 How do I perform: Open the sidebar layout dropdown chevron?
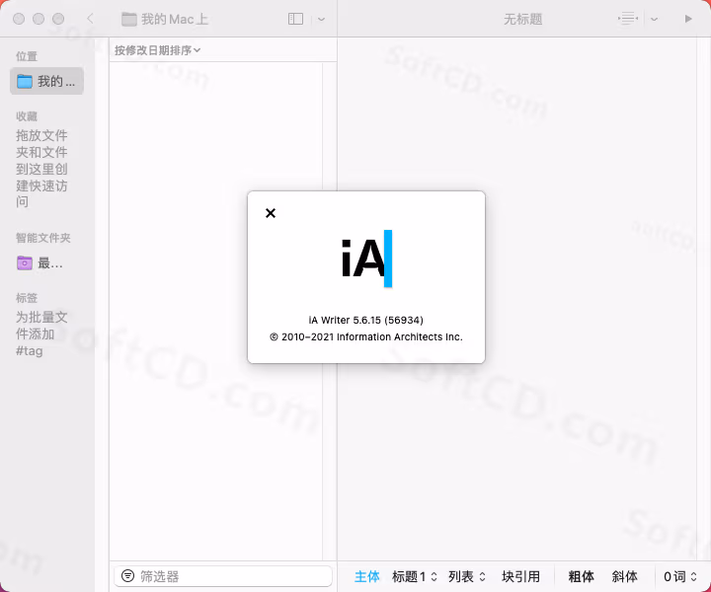click(321, 19)
